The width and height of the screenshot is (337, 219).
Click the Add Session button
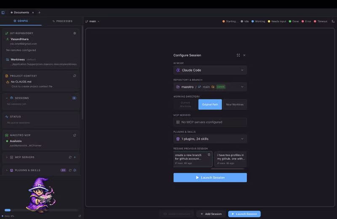pos(211,214)
